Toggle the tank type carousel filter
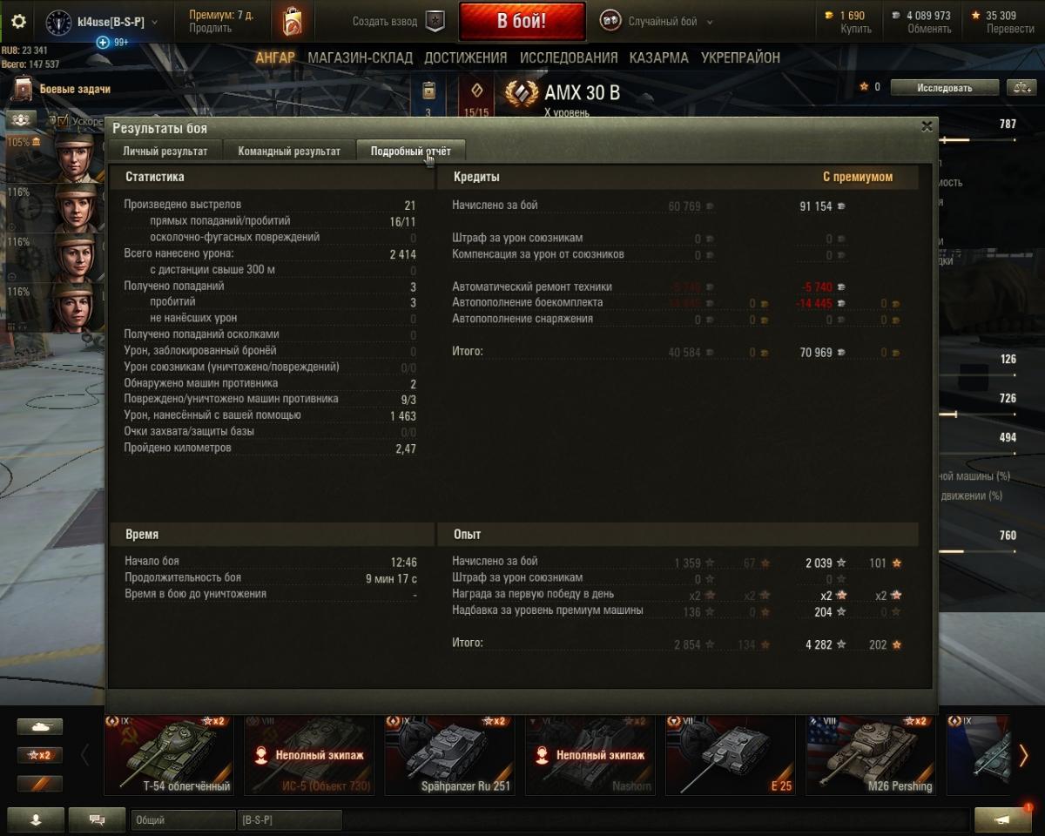 click(x=40, y=726)
